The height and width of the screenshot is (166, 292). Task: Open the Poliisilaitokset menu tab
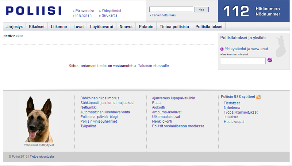(209, 27)
